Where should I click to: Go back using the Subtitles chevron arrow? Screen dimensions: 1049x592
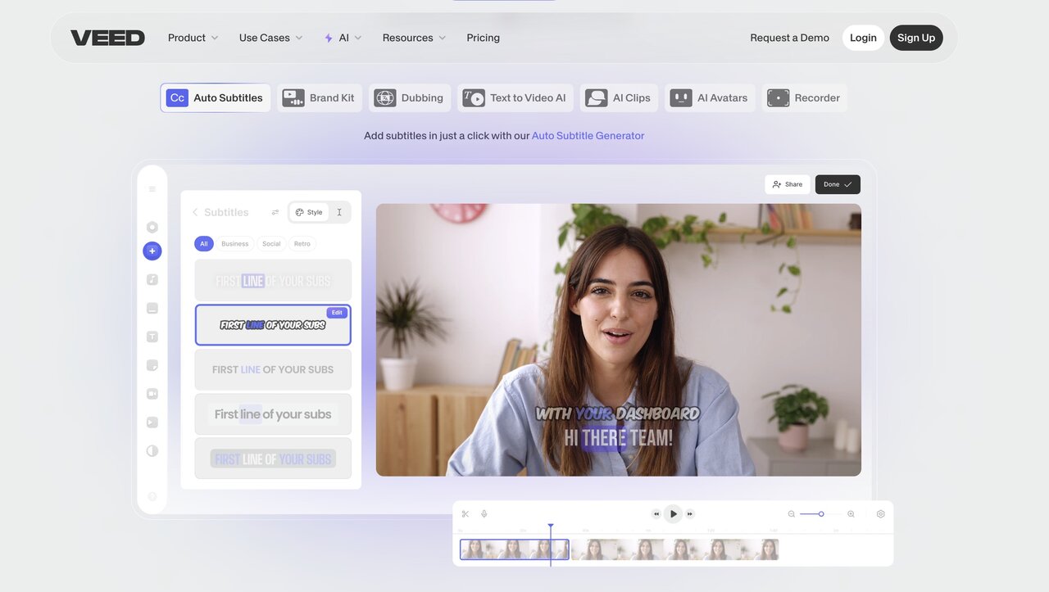coord(195,212)
